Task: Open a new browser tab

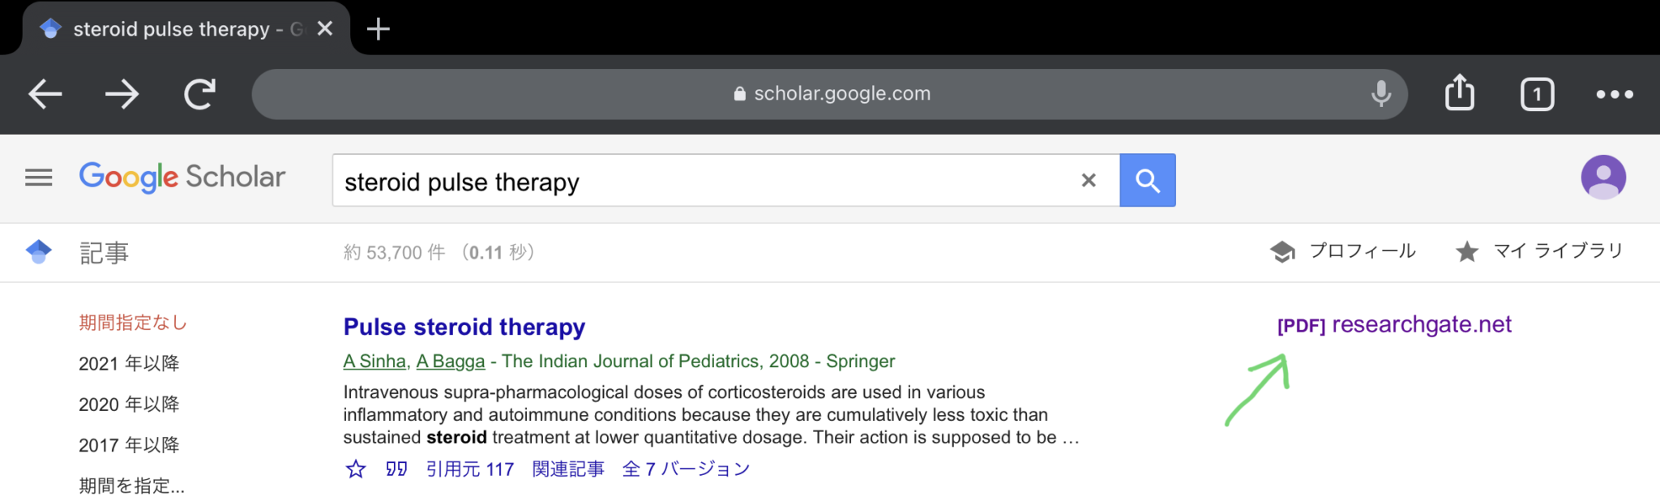Action: point(378,29)
